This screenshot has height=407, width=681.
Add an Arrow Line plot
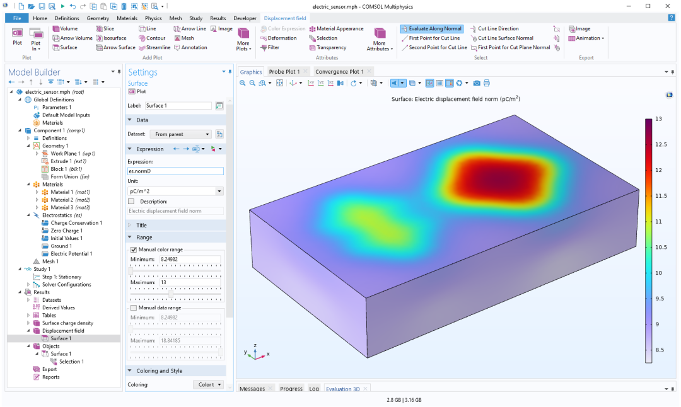(190, 28)
